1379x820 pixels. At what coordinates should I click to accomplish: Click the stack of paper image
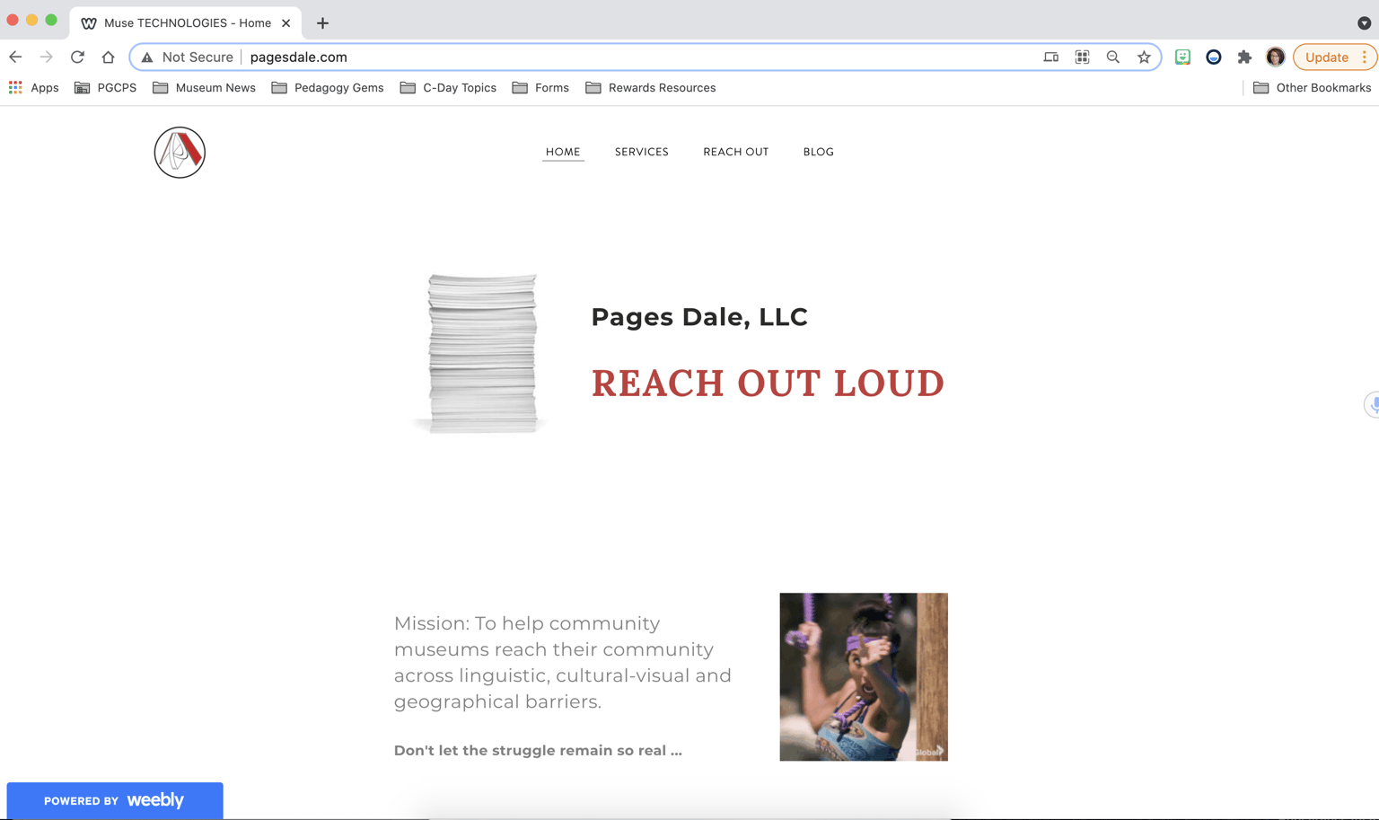click(481, 353)
